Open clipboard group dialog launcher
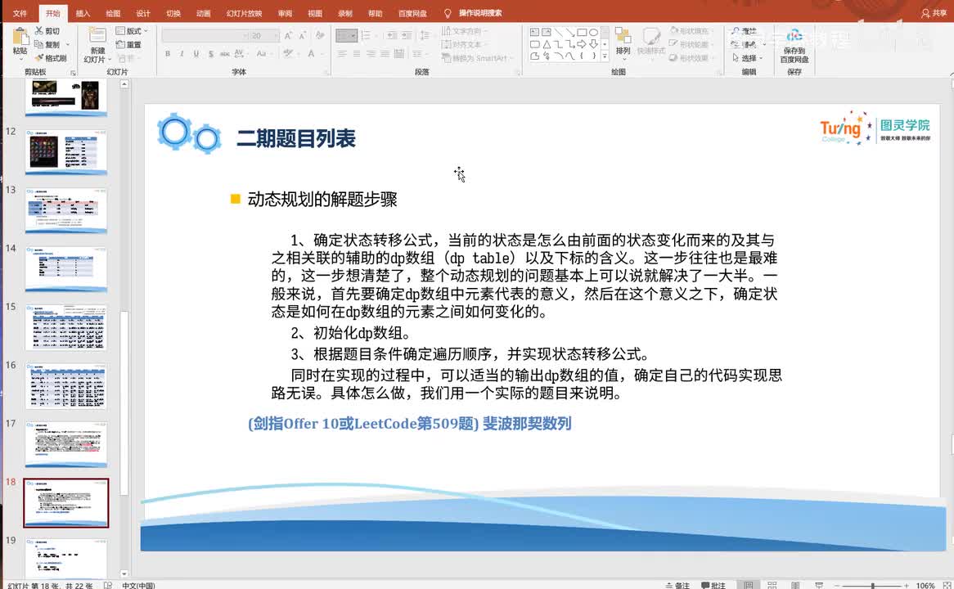 73,73
